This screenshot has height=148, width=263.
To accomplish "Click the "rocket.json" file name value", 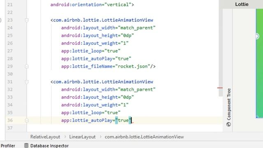I will click(x=132, y=67).
